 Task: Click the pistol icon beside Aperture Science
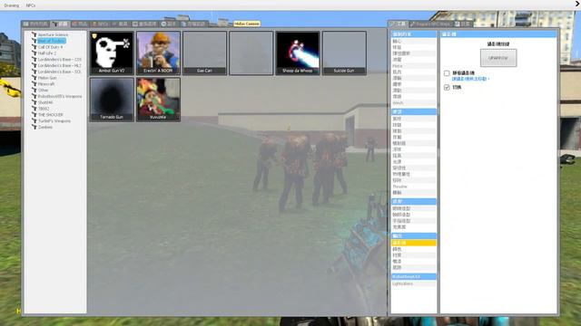[34, 34]
